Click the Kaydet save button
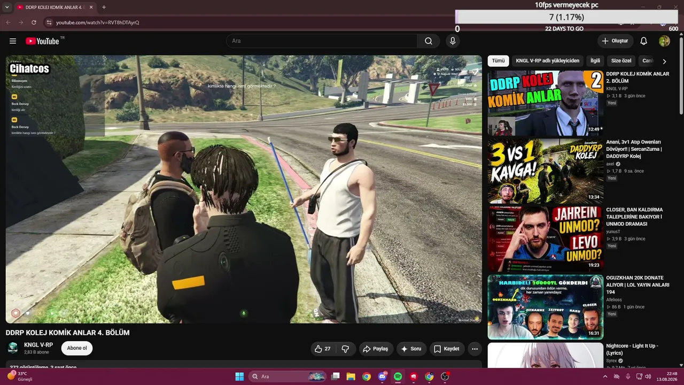The width and height of the screenshot is (684, 385). (x=447, y=349)
